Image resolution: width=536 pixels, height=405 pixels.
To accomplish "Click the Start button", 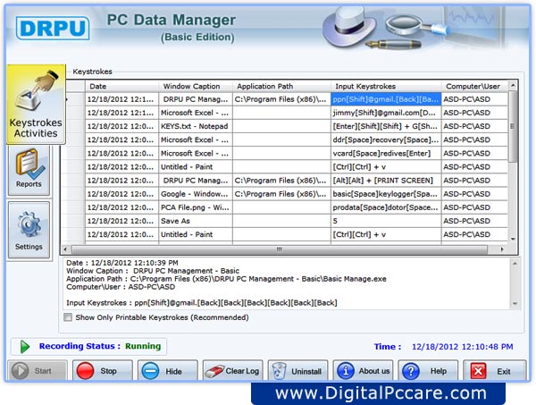I will [x=37, y=371].
